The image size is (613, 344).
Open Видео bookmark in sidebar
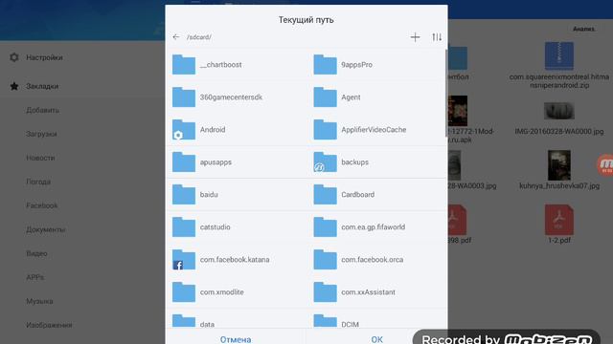pyautogui.click(x=36, y=253)
